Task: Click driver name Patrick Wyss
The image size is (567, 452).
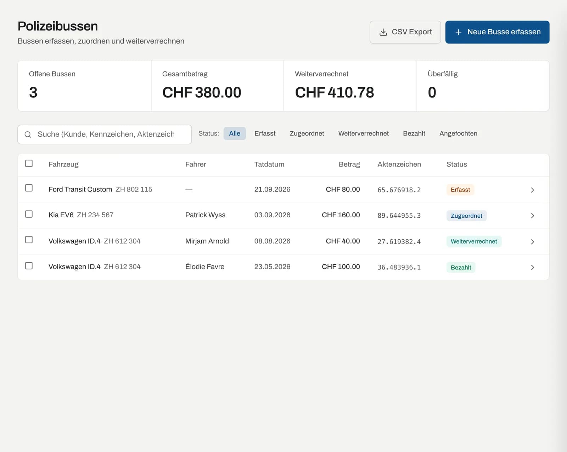Action: point(205,215)
